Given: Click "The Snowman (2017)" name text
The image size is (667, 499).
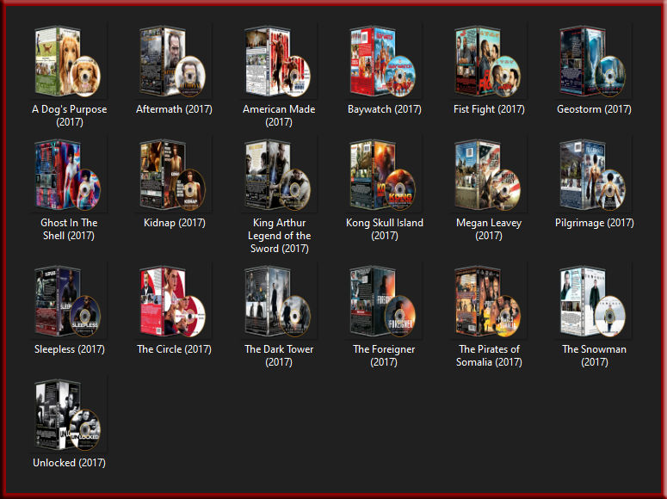Looking at the screenshot, I should 594,355.
